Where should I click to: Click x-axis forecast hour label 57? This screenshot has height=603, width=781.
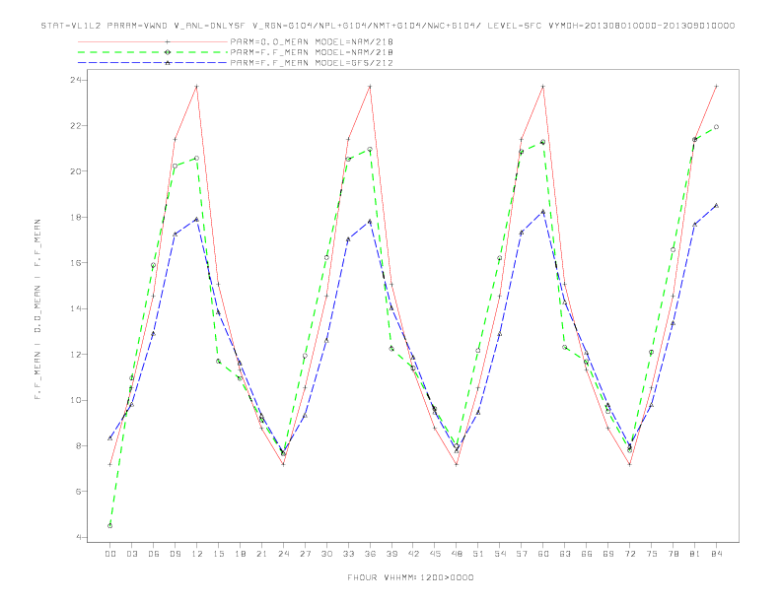coord(522,554)
